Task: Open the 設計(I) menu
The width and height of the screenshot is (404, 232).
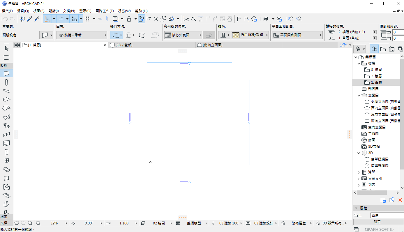Action: pos(54,11)
